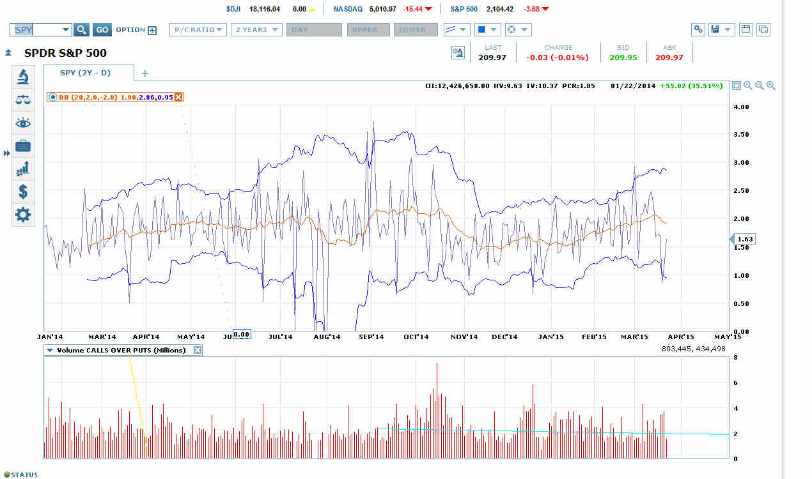Viewport: 812px width, 479px height.
Task: Click the +55.02 (35.51%) gain readout
Action: (692, 86)
